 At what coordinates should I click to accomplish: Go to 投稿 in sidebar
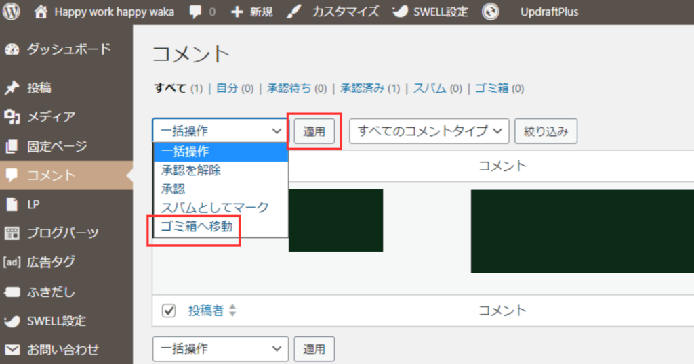[39, 87]
